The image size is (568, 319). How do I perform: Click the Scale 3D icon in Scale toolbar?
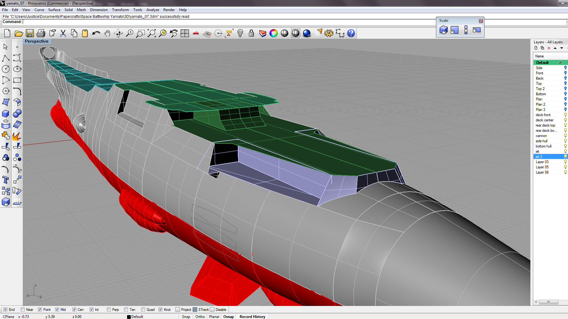443,30
